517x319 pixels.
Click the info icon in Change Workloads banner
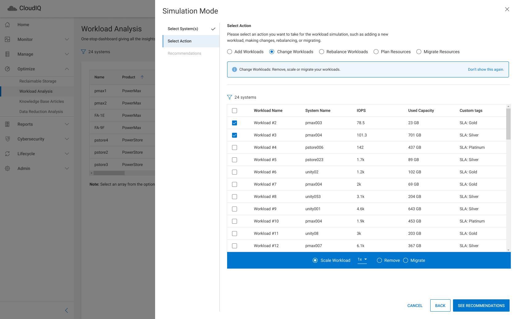click(234, 69)
